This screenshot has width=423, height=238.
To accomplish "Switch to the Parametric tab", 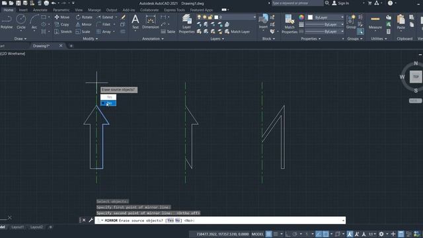I will [61, 10].
